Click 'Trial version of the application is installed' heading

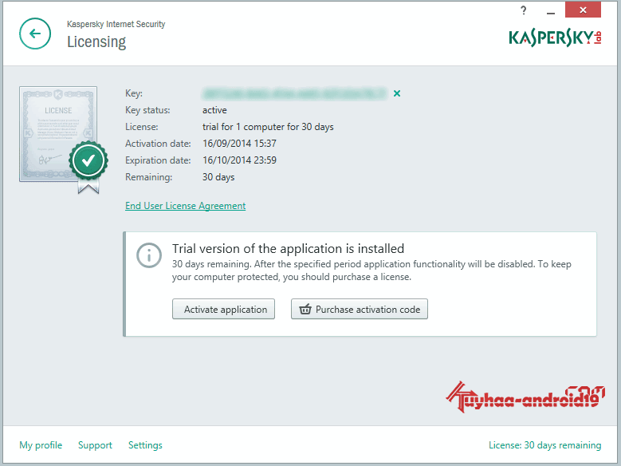(288, 249)
